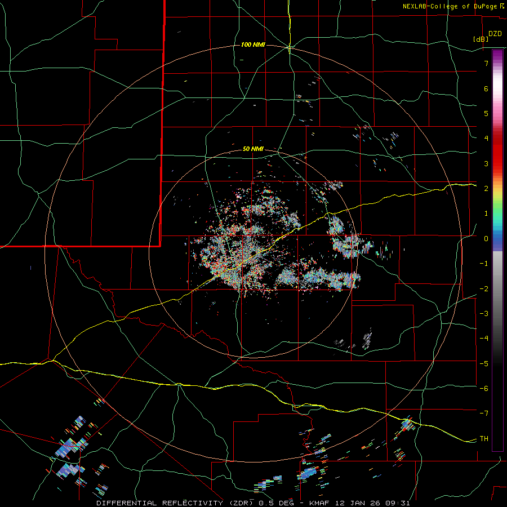Click the [dB] units label

tap(481, 39)
